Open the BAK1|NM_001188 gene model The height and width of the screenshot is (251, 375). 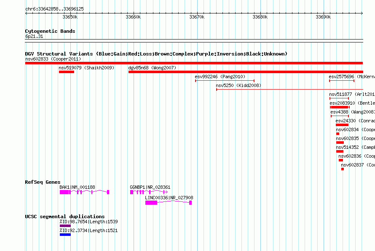click(84, 192)
